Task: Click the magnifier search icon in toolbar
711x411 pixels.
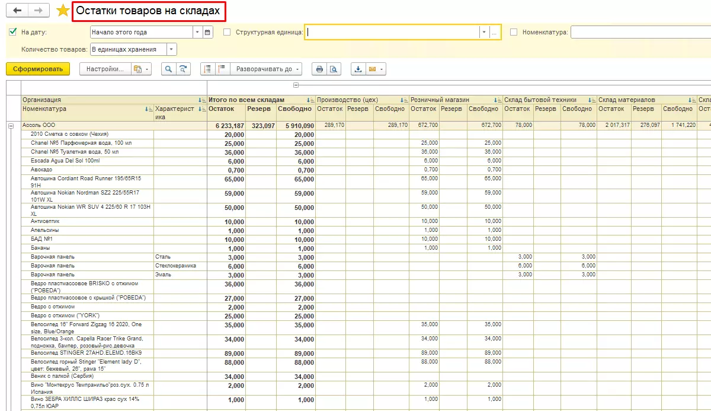Action: 169,69
